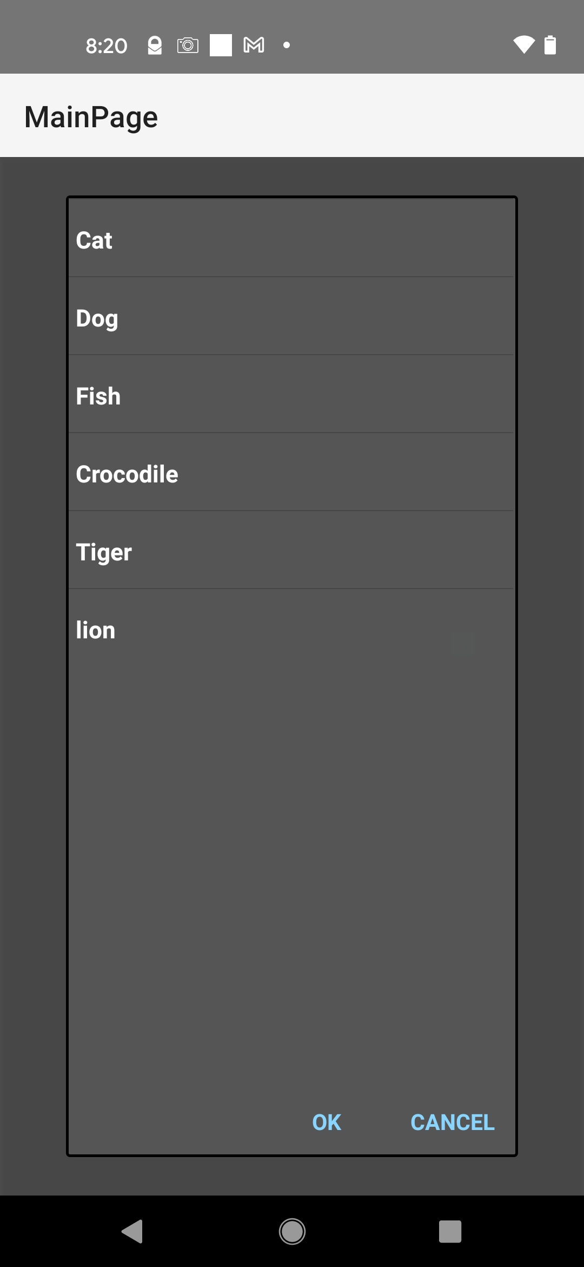Dismiss the dialog with CANCEL
The height and width of the screenshot is (1267, 584).
pyautogui.click(x=452, y=1122)
